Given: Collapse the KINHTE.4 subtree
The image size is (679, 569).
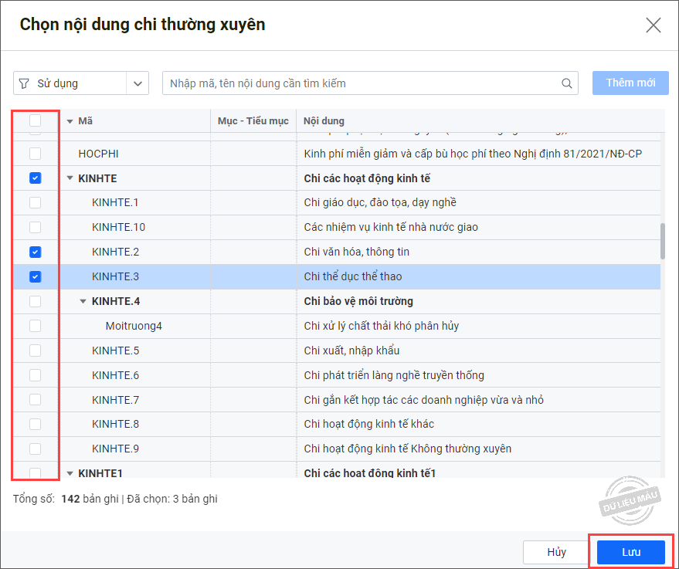Looking at the screenshot, I should tap(83, 301).
